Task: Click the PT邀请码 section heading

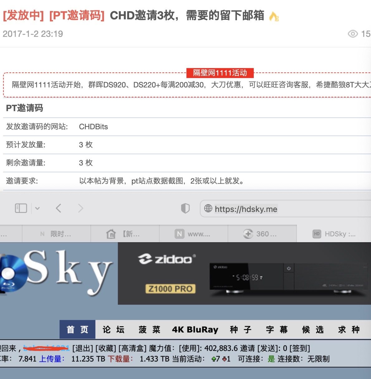Action: tap(25, 108)
